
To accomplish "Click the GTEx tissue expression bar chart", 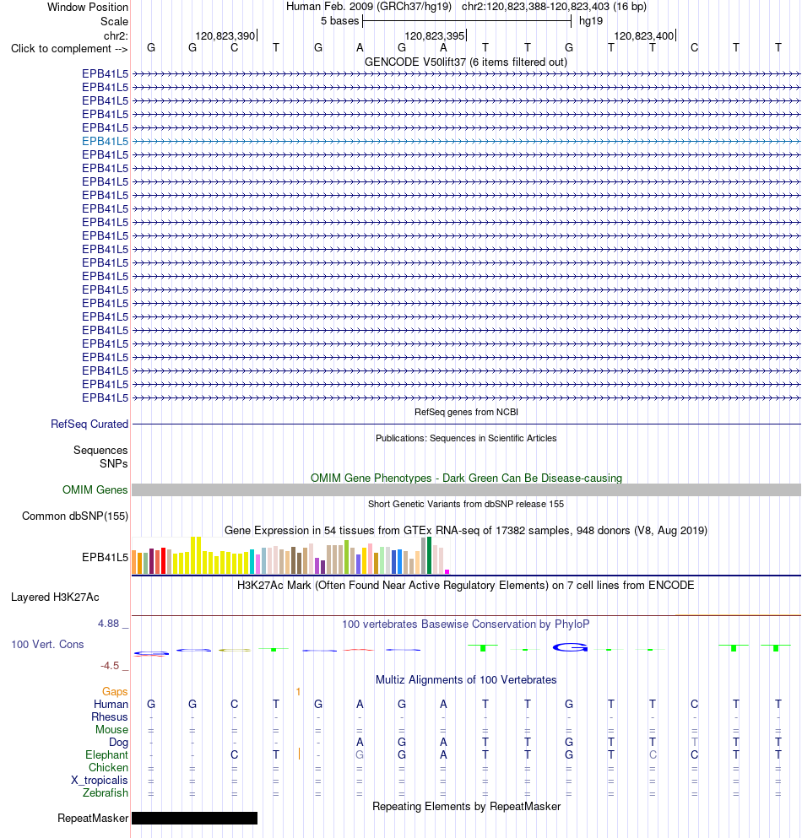I will [x=291, y=555].
